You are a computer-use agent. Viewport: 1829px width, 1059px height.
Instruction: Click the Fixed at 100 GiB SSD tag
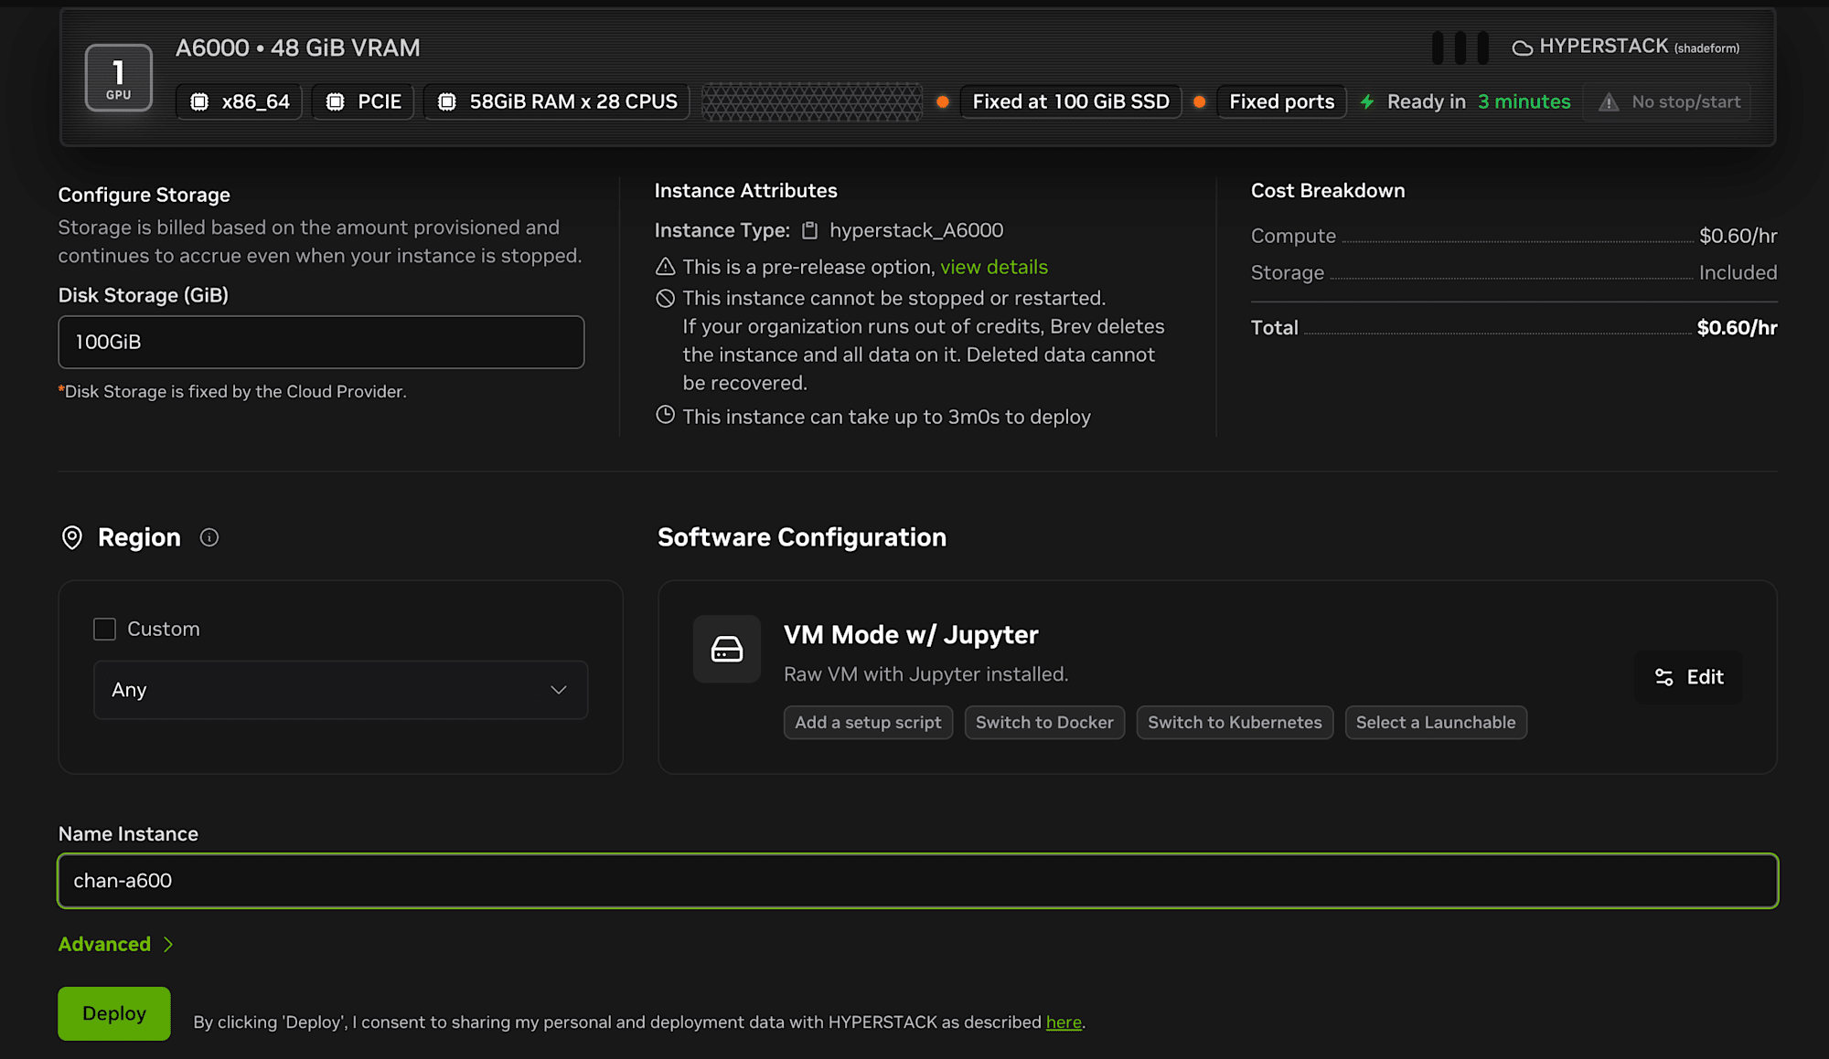point(1071,102)
